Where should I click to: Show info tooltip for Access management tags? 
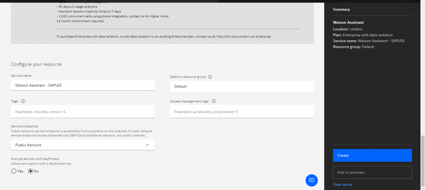tap(214, 101)
